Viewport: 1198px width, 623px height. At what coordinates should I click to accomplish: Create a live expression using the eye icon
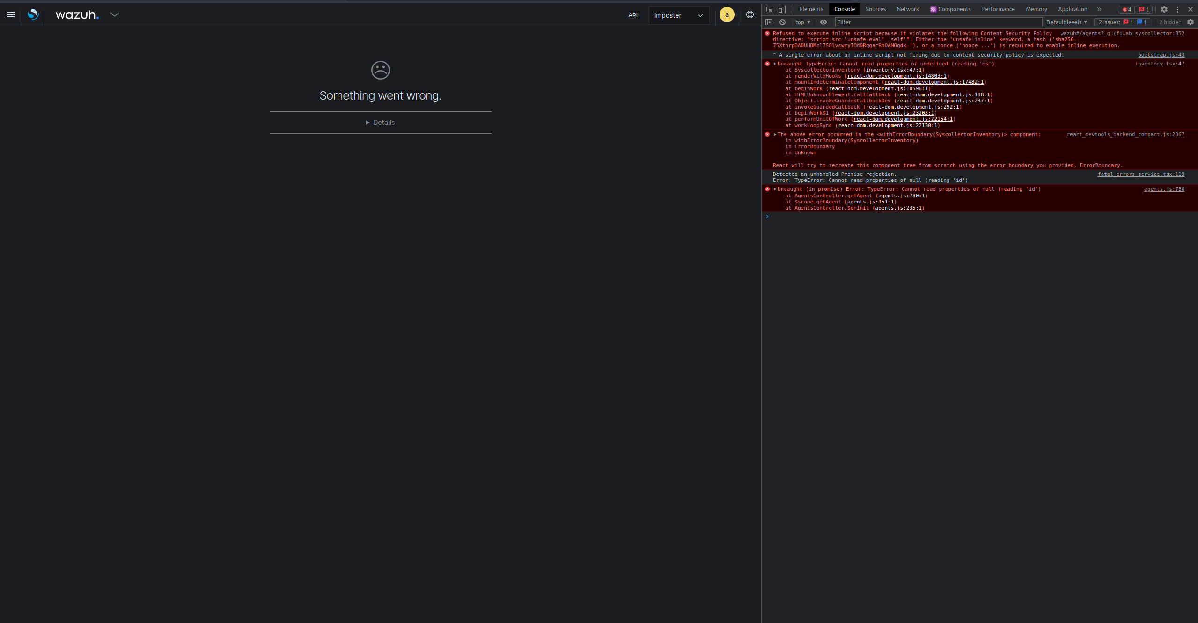click(823, 22)
